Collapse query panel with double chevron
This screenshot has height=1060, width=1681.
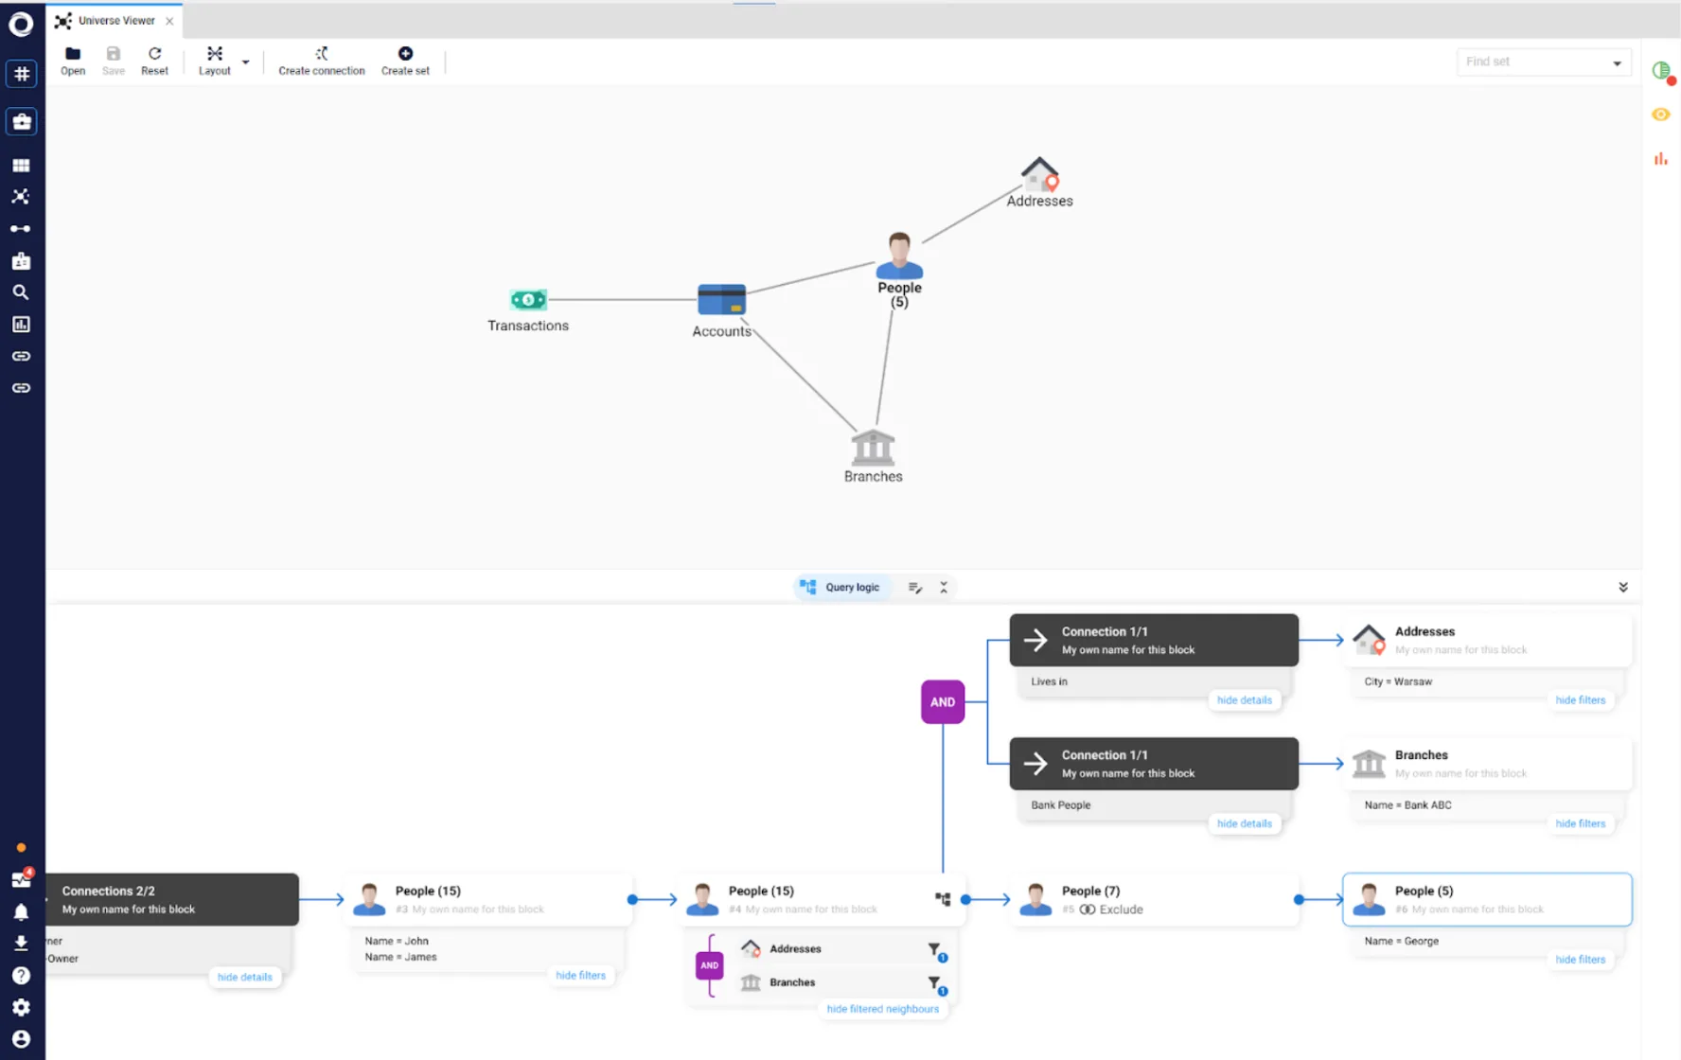click(1622, 587)
